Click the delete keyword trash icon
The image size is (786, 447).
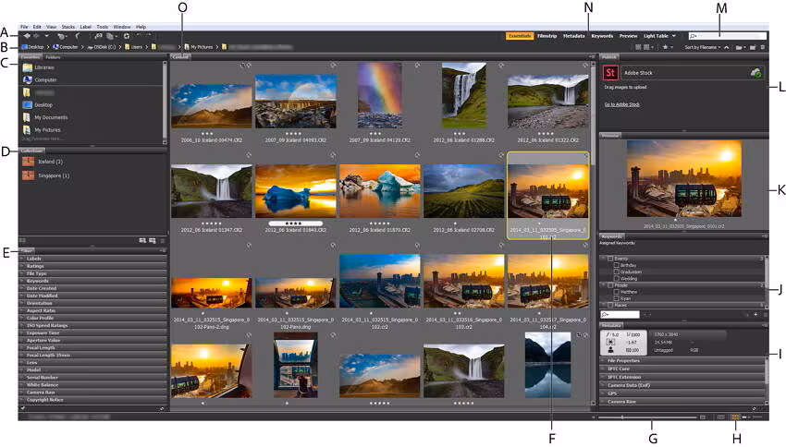[765, 314]
